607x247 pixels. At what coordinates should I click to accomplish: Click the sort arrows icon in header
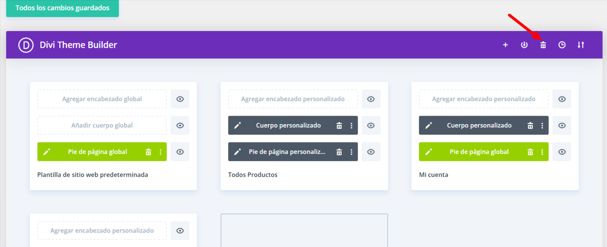(x=581, y=45)
